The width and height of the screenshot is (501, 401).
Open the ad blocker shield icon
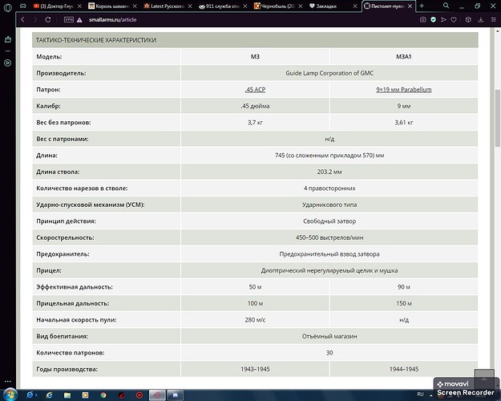point(433,19)
